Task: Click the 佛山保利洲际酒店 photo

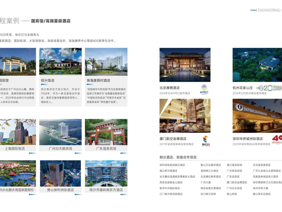Action: (x=60, y=173)
